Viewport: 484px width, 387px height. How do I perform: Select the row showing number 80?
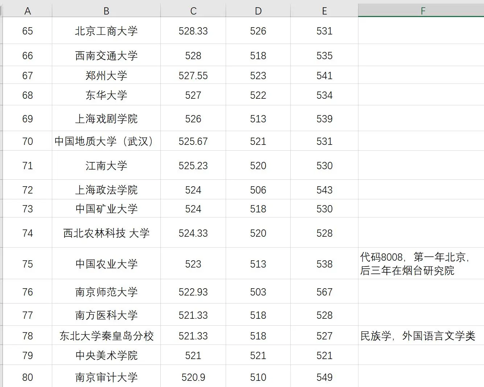point(27,377)
